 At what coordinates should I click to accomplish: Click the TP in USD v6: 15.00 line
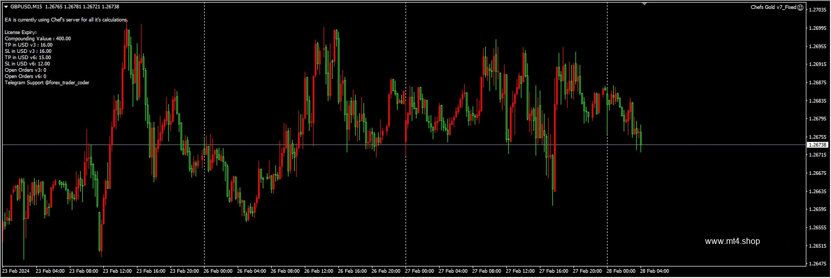pos(28,58)
